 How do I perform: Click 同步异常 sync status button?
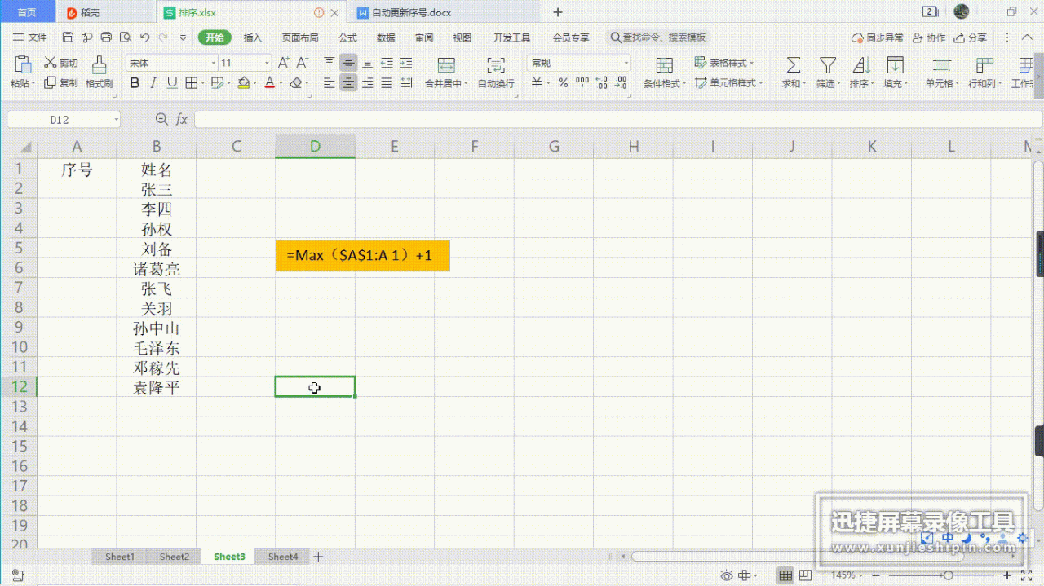pyautogui.click(x=878, y=37)
